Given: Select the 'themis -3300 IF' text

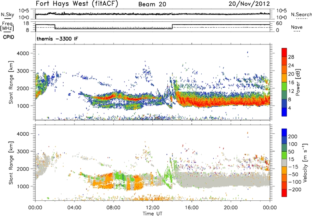Looking at the screenshot, I should pos(57,39).
